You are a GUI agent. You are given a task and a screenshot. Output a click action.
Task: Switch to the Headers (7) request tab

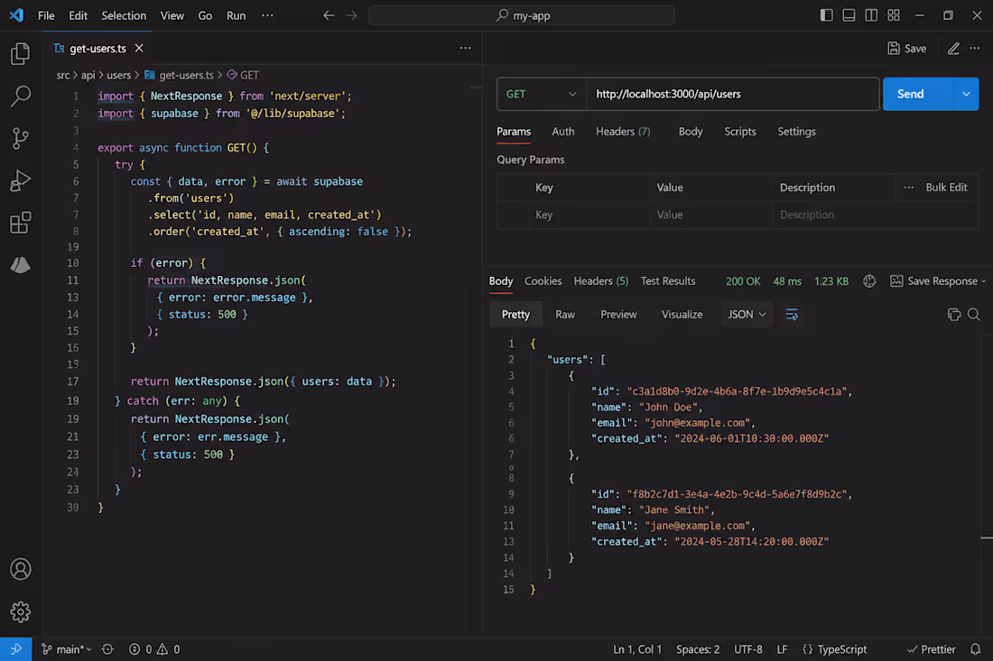coord(623,132)
